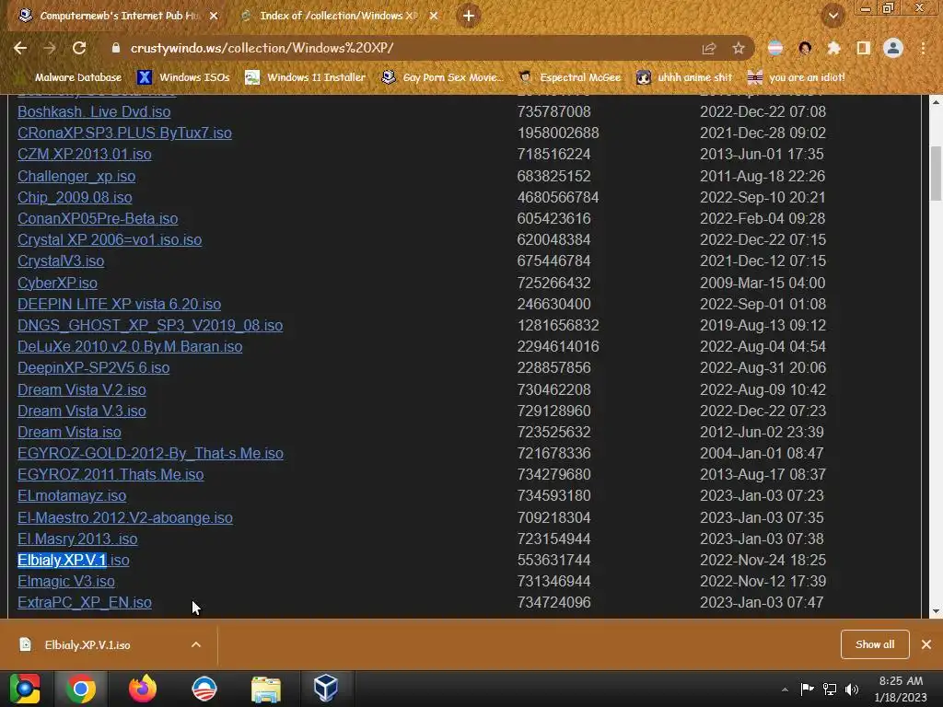Open the uhhh anime shit bookmark
This screenshot has width=943, height=707.
685,77
